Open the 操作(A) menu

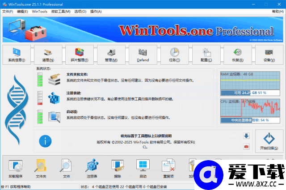[x=96, y=12]
